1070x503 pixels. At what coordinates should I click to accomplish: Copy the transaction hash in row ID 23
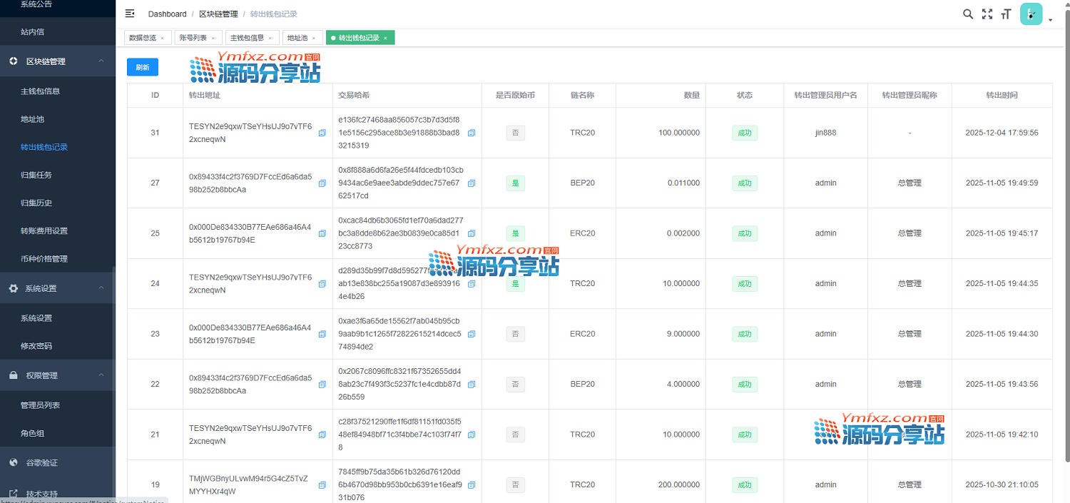(471, 334)
